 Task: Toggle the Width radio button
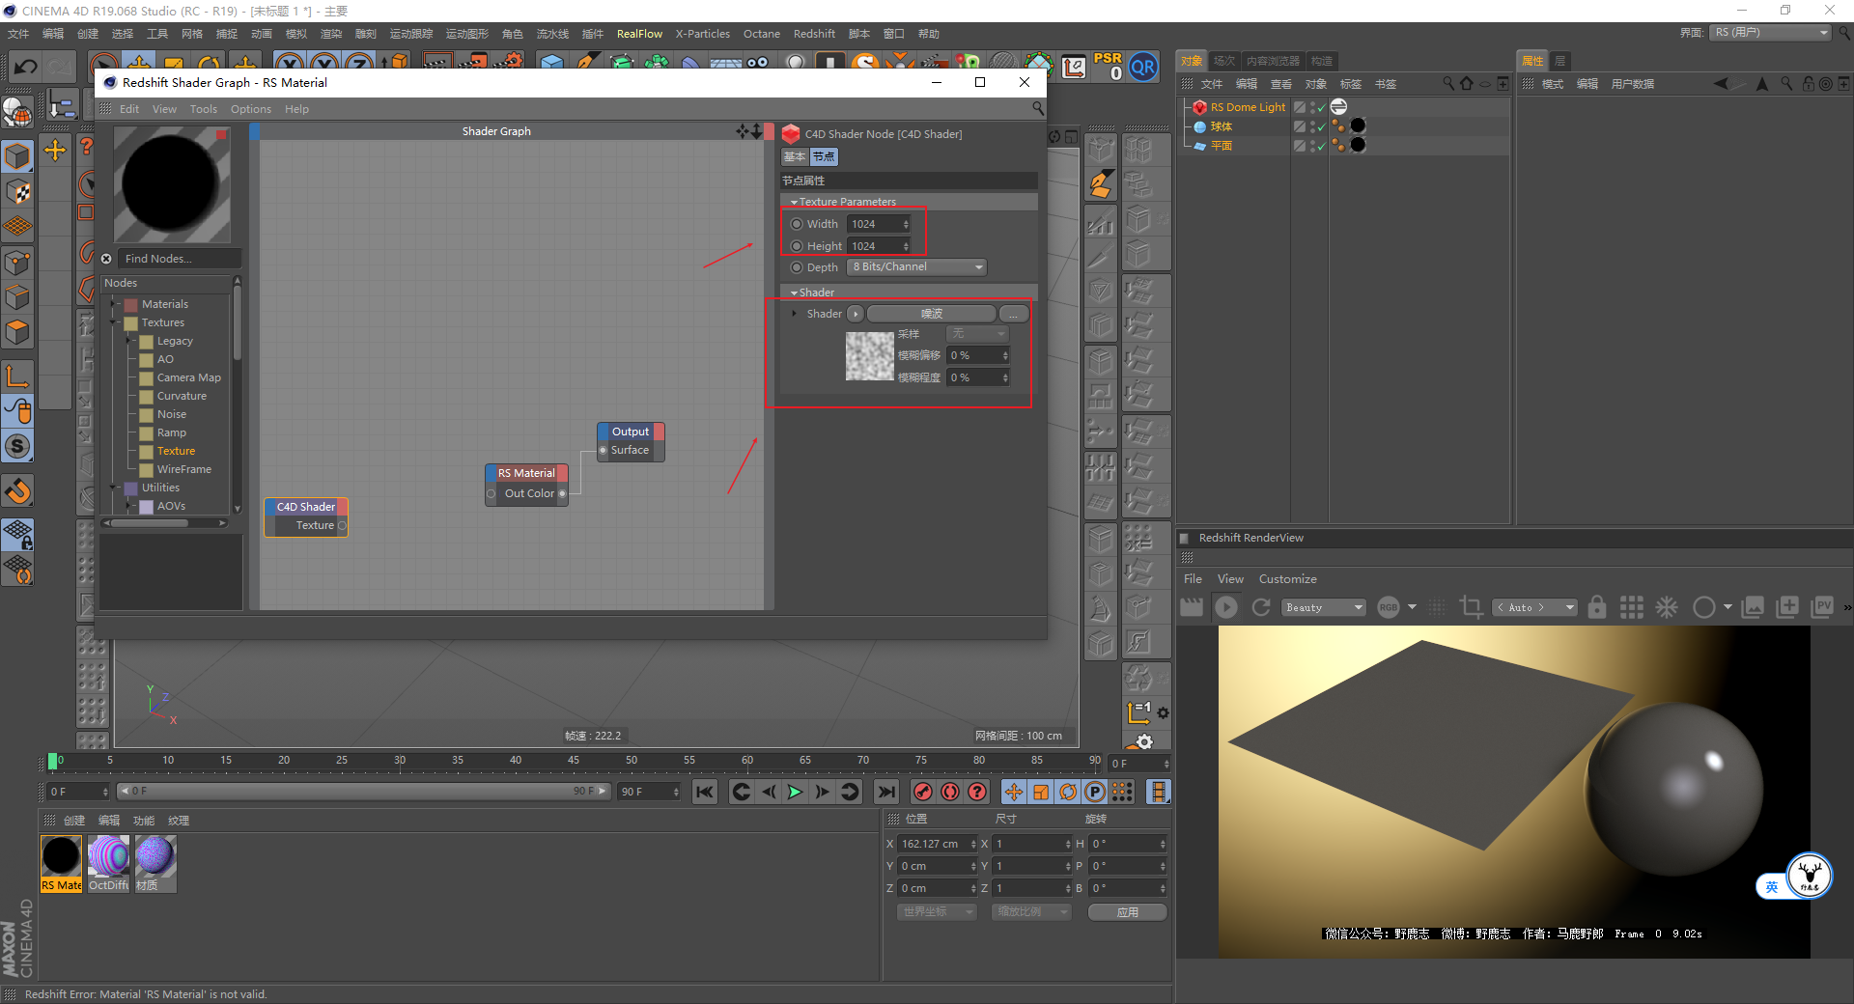click(797, 224)
